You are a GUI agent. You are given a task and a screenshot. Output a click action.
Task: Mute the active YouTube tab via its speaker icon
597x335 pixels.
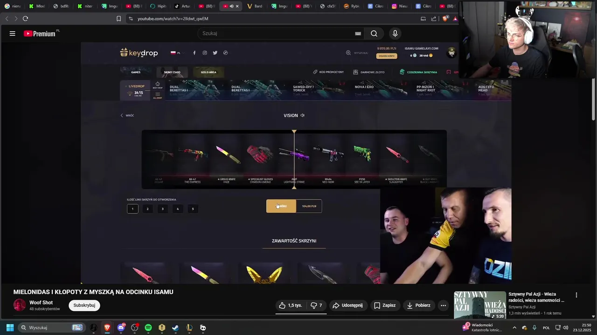231,6
